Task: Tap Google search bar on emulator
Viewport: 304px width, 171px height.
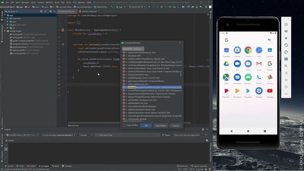Action: pos(248,40)
